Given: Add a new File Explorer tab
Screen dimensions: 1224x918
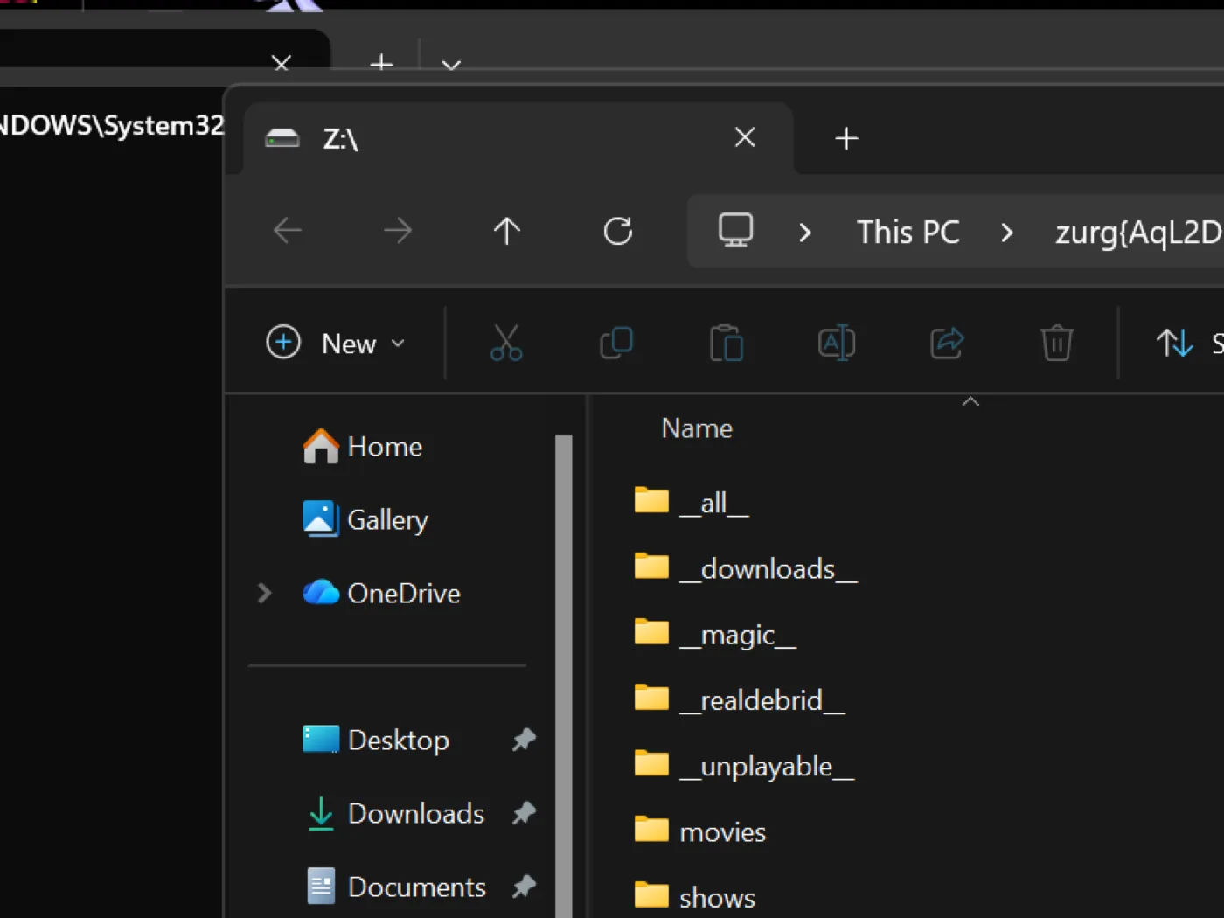Looking at the screenshot, I should coord(846,138).
